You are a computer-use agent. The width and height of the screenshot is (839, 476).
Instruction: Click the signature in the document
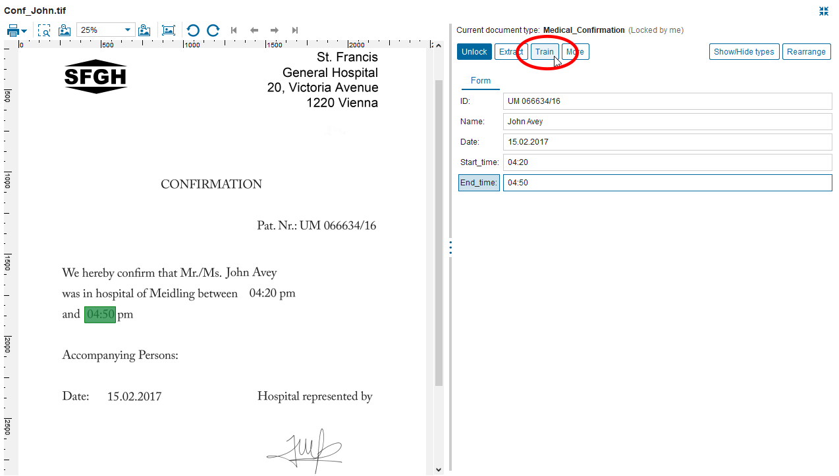304,450
